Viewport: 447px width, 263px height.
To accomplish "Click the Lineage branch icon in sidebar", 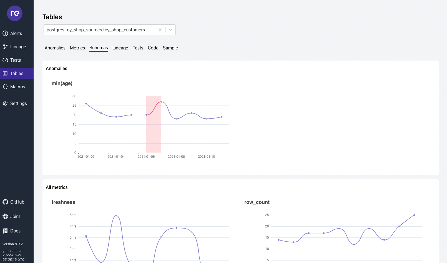I will click(5, 47).
